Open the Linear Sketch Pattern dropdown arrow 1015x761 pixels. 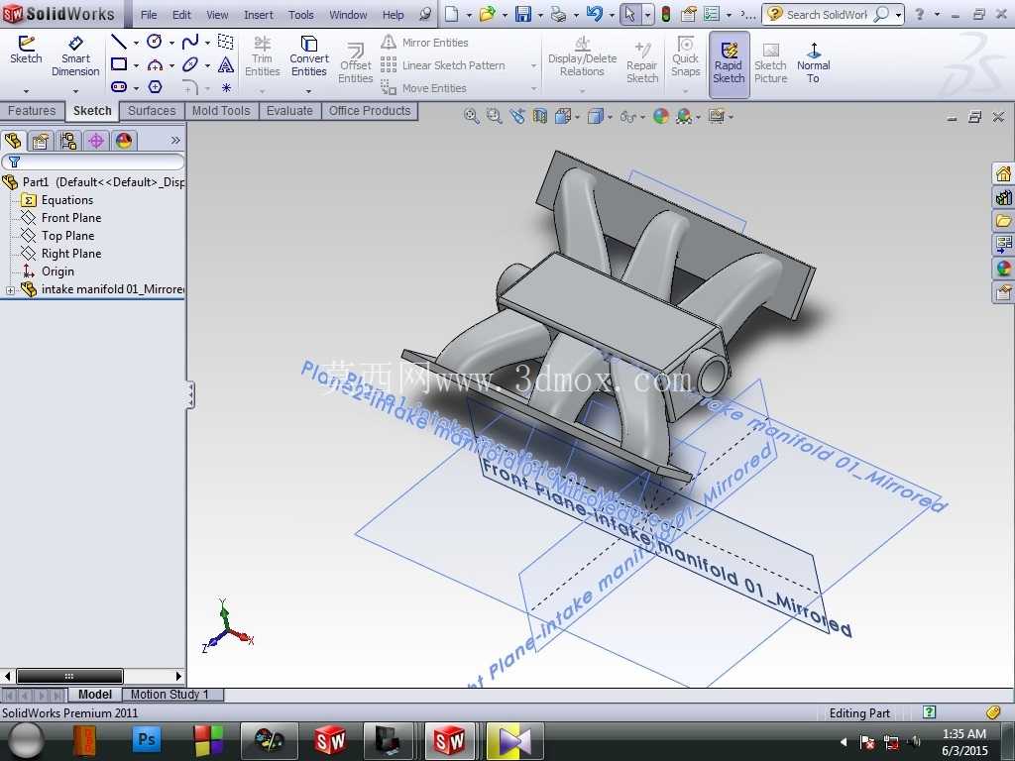(533, 65)
